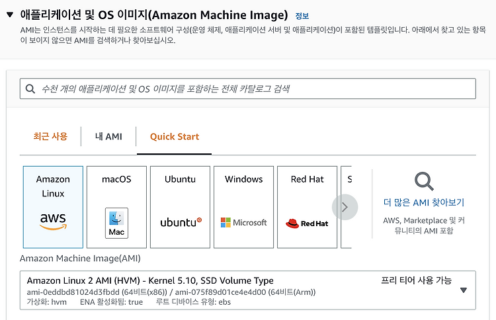Click 루트 디바이스 유형: ebs text

[x=193, y=302]
